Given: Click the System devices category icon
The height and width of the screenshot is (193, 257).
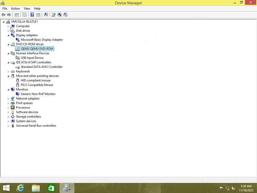Looking at the screenshot, I should click(x=13, y=121).
